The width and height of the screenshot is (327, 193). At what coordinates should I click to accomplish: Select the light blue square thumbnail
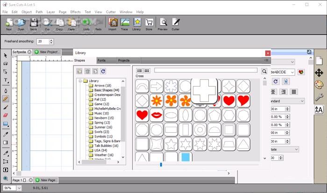tap(185, 157)
